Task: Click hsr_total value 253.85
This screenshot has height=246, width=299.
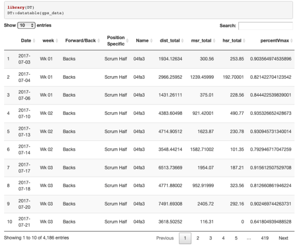Action: coord(237,59)
